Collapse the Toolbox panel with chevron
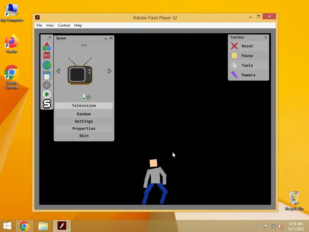The height and width of the screenshot is (232, 309). click(266, 37)
